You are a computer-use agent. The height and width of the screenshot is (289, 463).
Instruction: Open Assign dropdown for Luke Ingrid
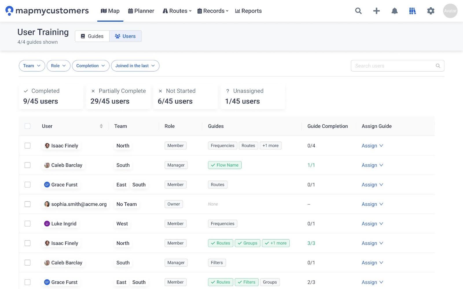point(372,224)
